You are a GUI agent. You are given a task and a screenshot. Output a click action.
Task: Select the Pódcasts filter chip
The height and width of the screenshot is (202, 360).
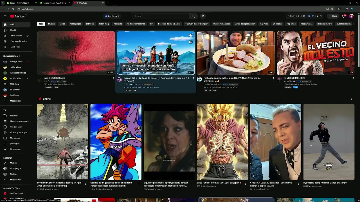[x=118, y=24]
